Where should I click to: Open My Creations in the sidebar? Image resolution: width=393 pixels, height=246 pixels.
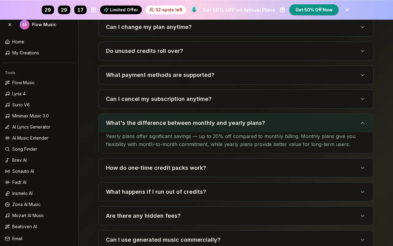point(39,53)
